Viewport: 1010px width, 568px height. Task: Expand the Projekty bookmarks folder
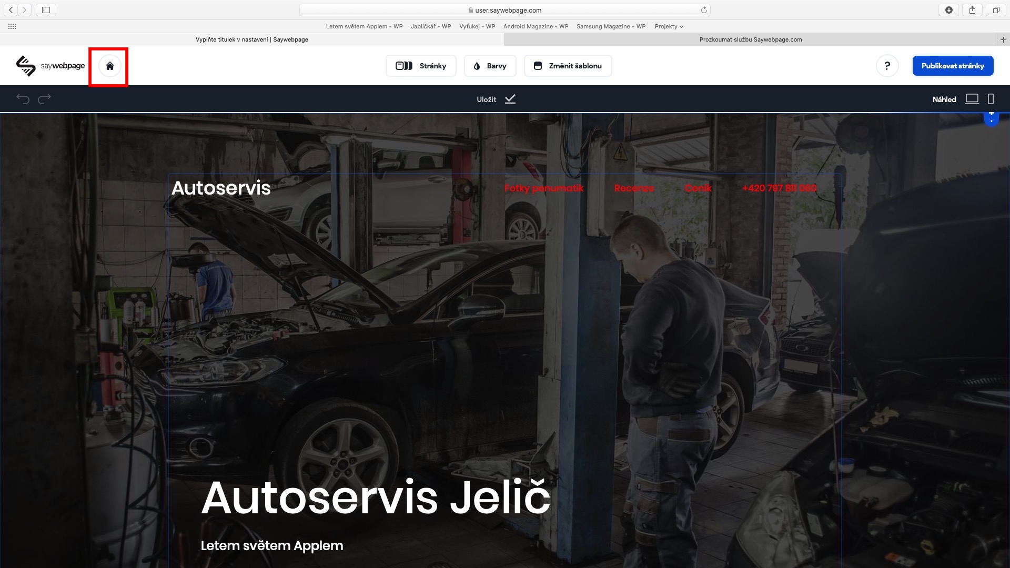pos(669,26)
